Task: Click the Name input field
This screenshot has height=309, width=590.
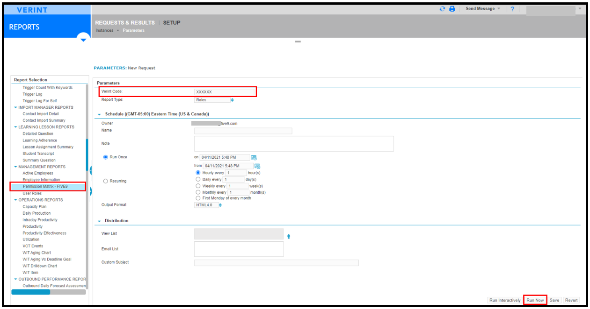Action: point(243,131)
